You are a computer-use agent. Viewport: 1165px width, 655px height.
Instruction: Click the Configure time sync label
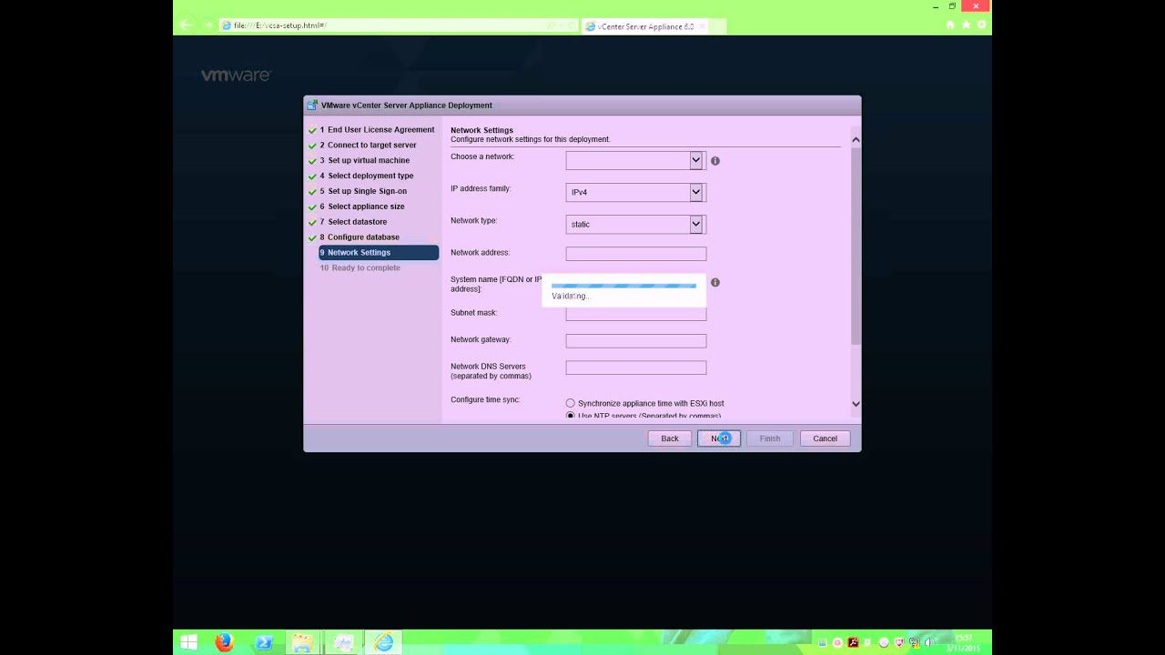coord(485,399)
